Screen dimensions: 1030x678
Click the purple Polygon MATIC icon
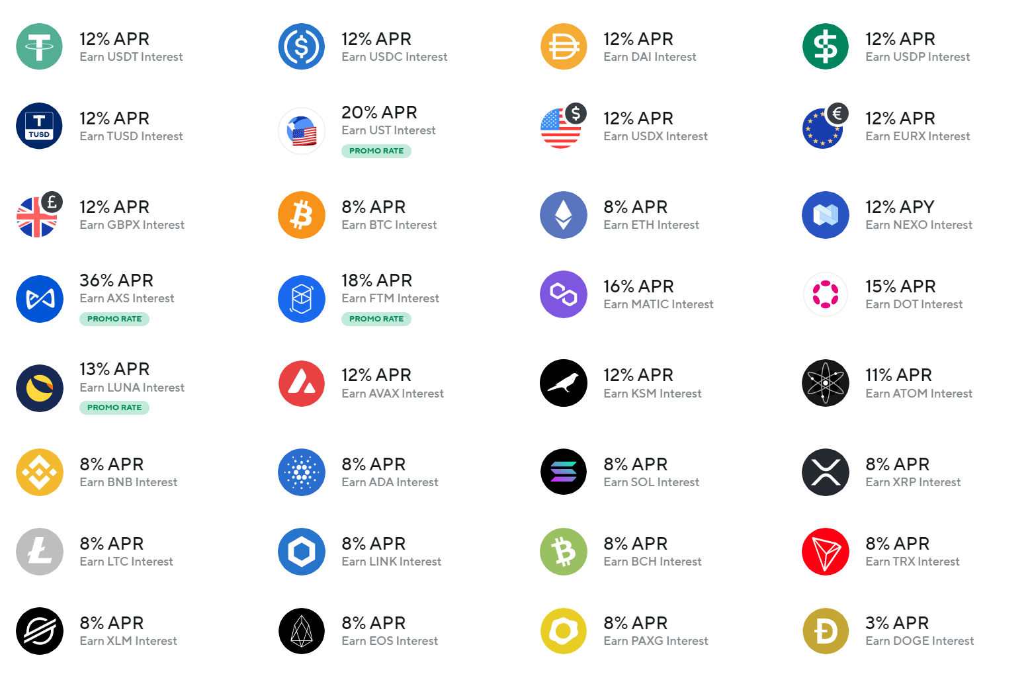(564, 294)
